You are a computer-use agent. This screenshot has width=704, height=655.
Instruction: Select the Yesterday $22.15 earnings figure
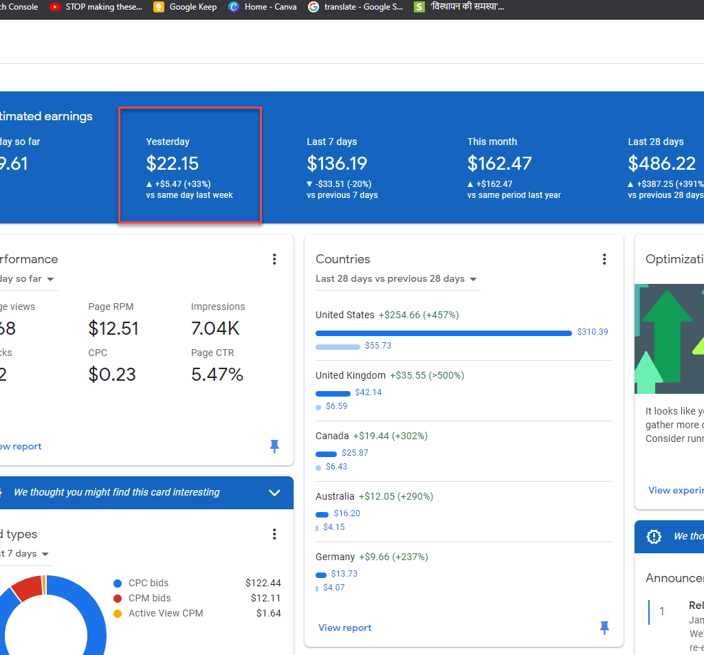pyautogui.click(x=173, y=164)
